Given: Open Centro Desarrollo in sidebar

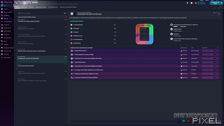Looking at the screenshot, I should 7,58.
